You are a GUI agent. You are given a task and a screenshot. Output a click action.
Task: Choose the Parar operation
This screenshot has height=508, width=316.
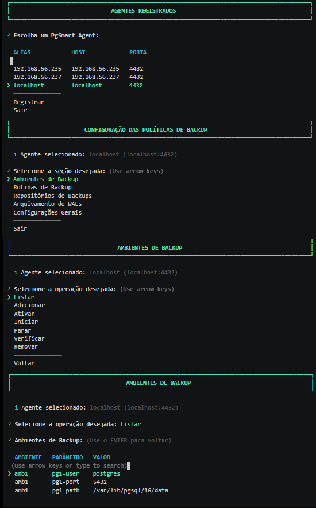pyautogui.click(x=22, y=330)
